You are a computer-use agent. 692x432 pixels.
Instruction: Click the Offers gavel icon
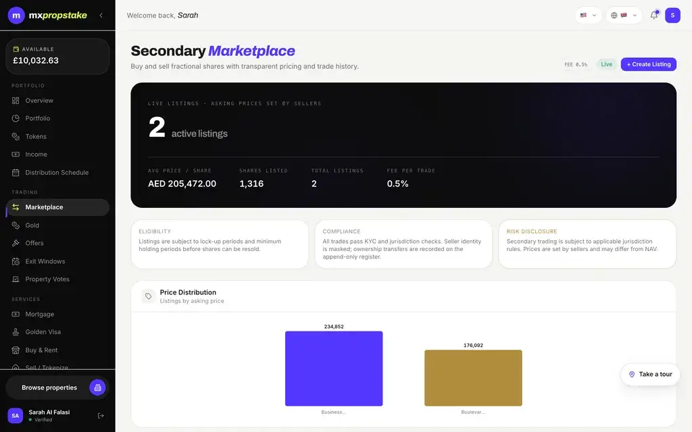click(x=16, y=243)
